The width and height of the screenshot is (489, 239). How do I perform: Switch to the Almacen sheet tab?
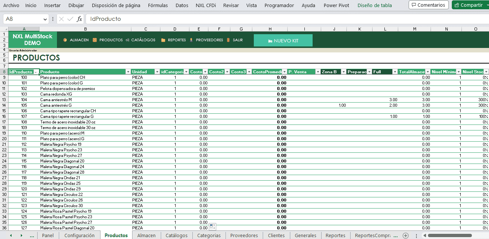click(x=147, y=236)
